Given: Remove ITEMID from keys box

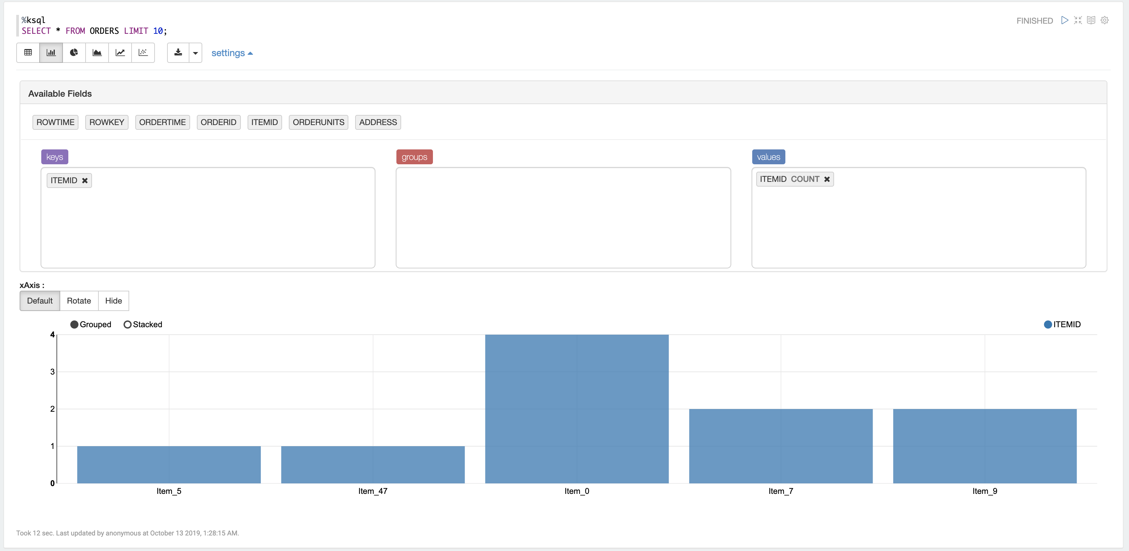Looking at the screenshot, I should tap(85, 181).
